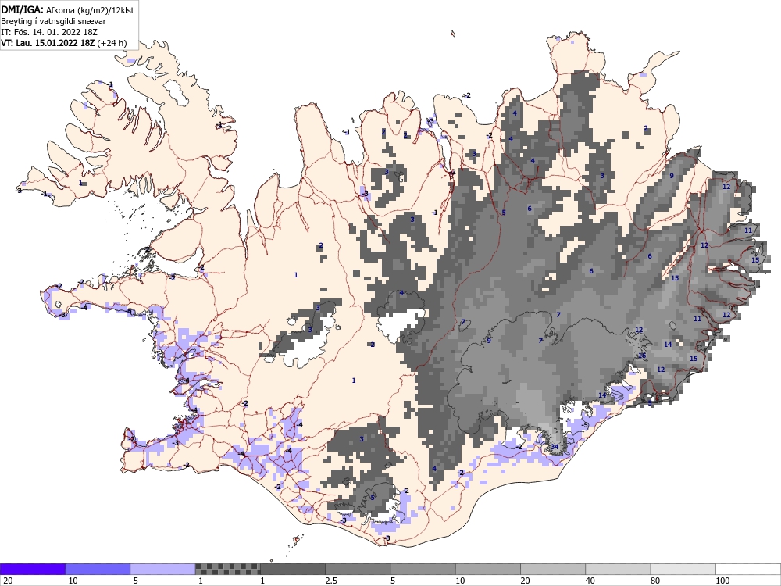Click the 'VT: Lau. 15.01.2022 18Z (+24 h)' line
This screenshot has height=586, width=781.
tap(64, 43)
